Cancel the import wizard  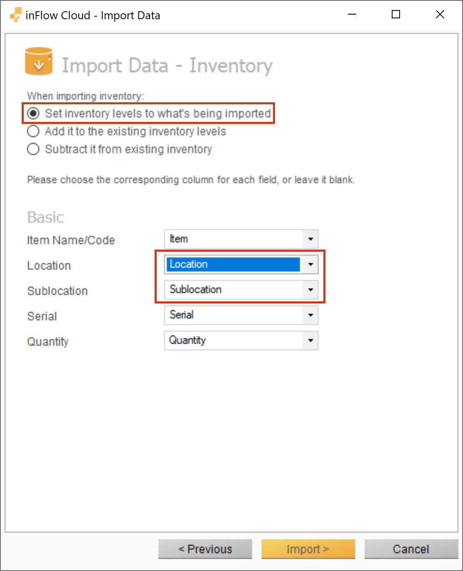[x=411, y=549]
